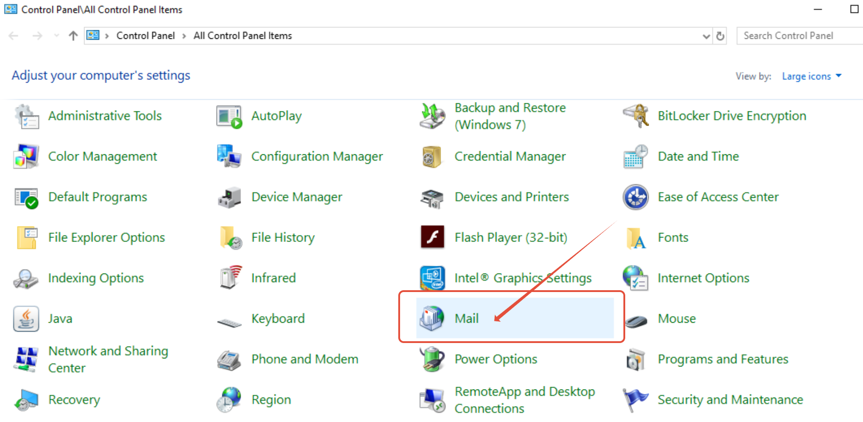Open the Power Options link
863x422 pixels.
496,359
